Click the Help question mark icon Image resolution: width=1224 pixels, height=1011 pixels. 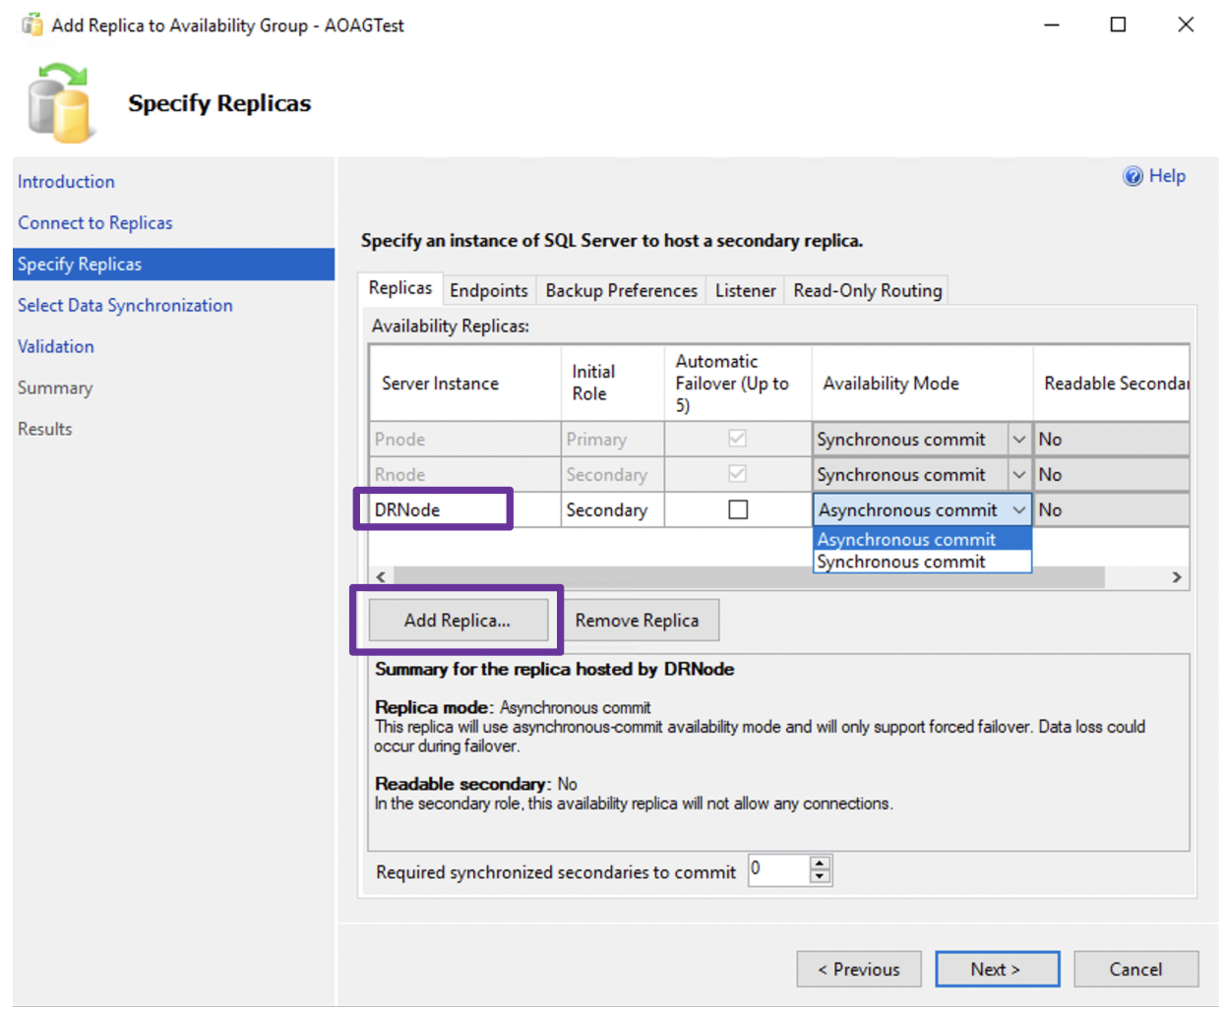click(1132, 176)
